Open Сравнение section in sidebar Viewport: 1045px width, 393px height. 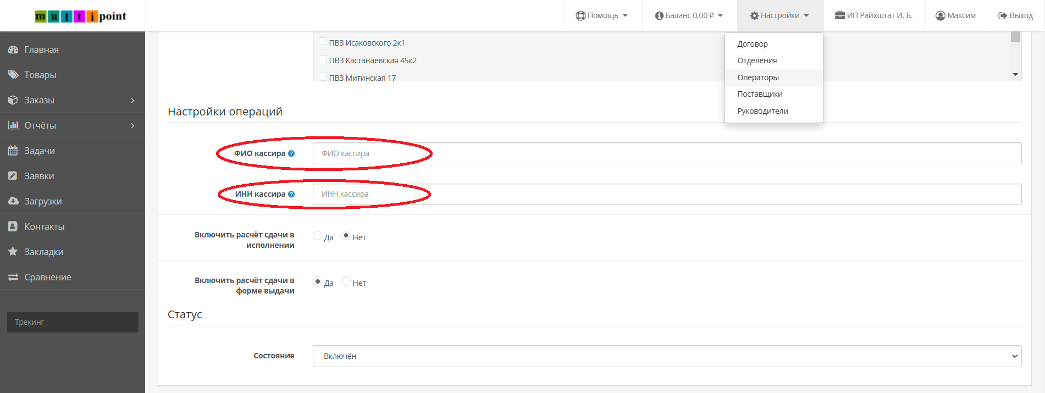click(x=73, y=277)
